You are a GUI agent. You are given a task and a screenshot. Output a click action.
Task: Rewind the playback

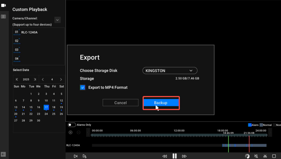click(165, 156)
